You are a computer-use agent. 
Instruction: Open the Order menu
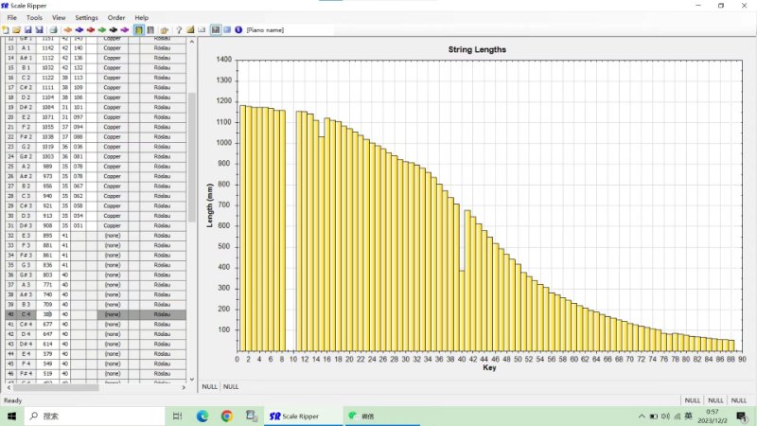pos(116,17)
